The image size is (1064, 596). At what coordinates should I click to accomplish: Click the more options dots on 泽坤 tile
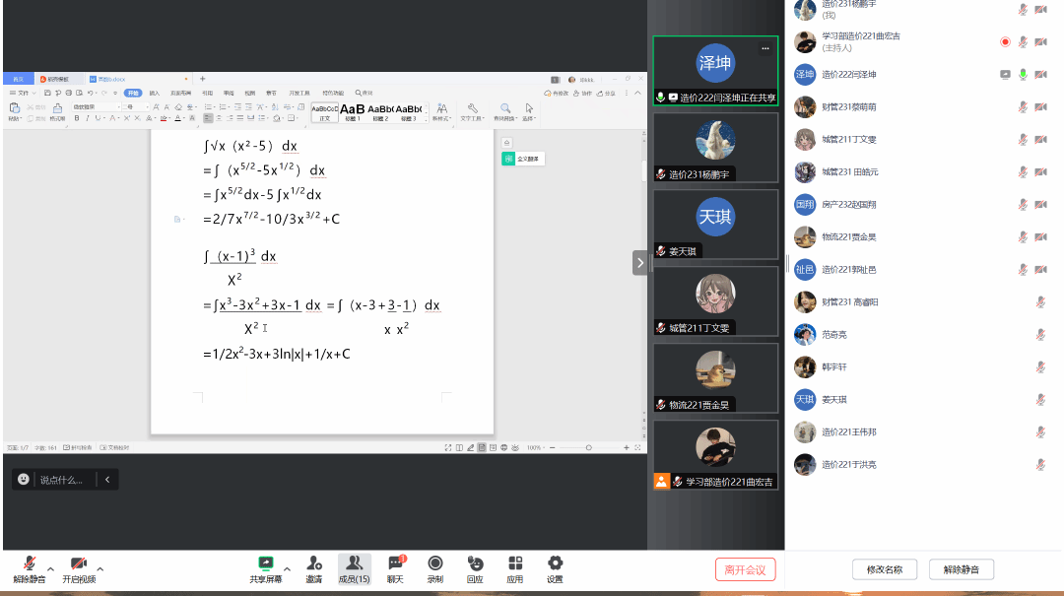pos(765,48)
